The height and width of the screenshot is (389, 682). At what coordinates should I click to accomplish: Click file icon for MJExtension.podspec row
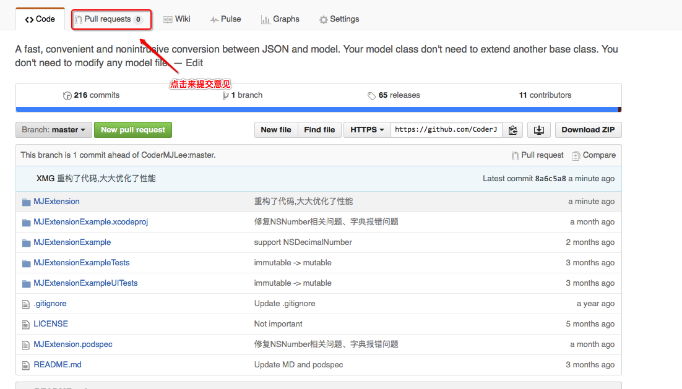[25, 345]
